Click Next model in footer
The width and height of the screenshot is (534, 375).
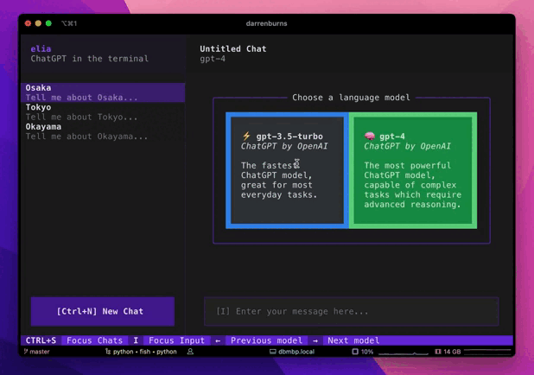[353, 340]
